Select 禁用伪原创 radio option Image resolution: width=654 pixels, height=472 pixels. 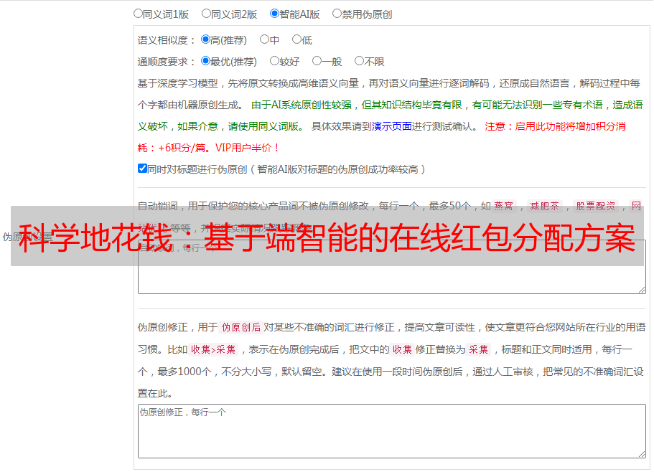click(337, 14)
